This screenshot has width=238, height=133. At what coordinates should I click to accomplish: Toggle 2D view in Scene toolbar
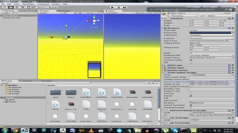click(65, 13)
